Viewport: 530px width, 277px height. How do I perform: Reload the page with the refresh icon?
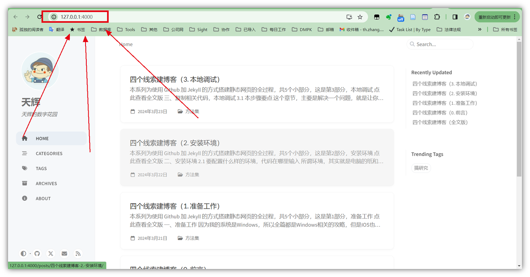(39, 17)
